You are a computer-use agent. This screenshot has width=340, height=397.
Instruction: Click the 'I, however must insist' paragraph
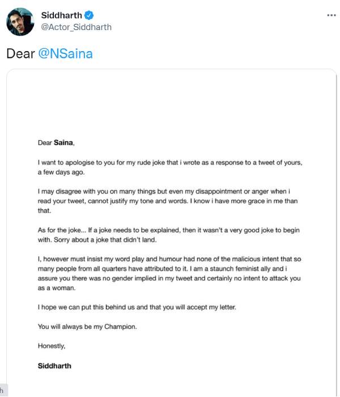click(169, 273)
